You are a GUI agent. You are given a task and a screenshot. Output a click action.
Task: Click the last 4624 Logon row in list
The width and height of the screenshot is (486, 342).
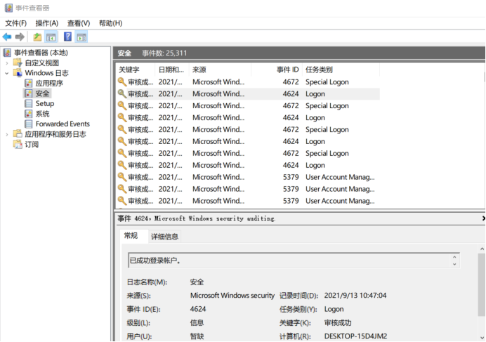click(248, 165)
